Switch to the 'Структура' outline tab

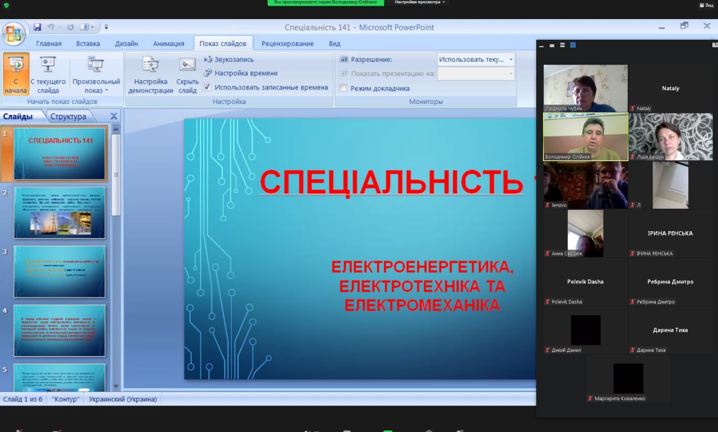(68, 117)
